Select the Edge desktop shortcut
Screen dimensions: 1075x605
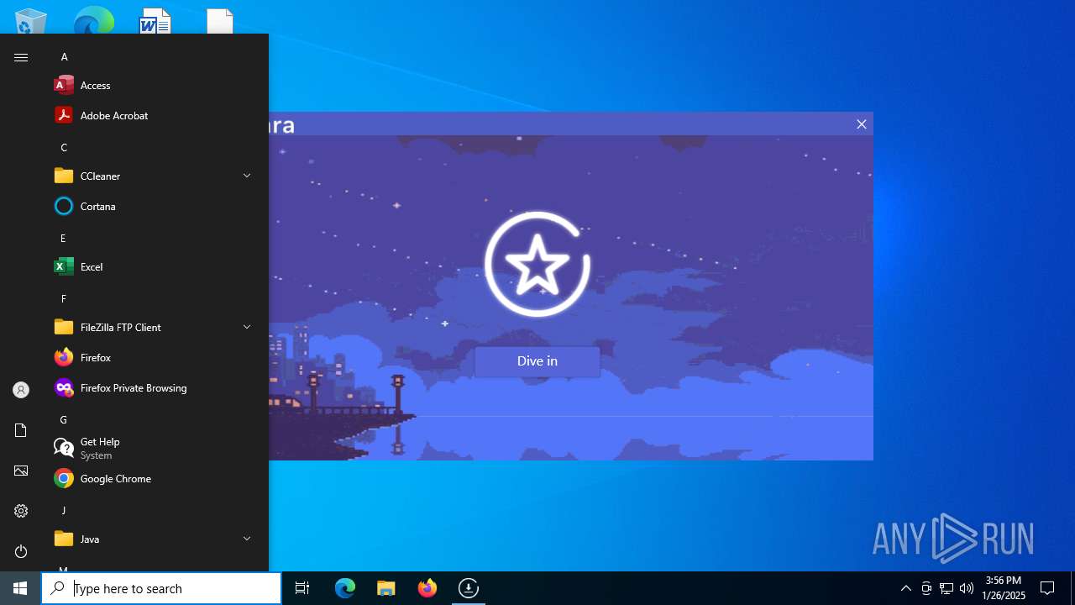click(93, 21)
